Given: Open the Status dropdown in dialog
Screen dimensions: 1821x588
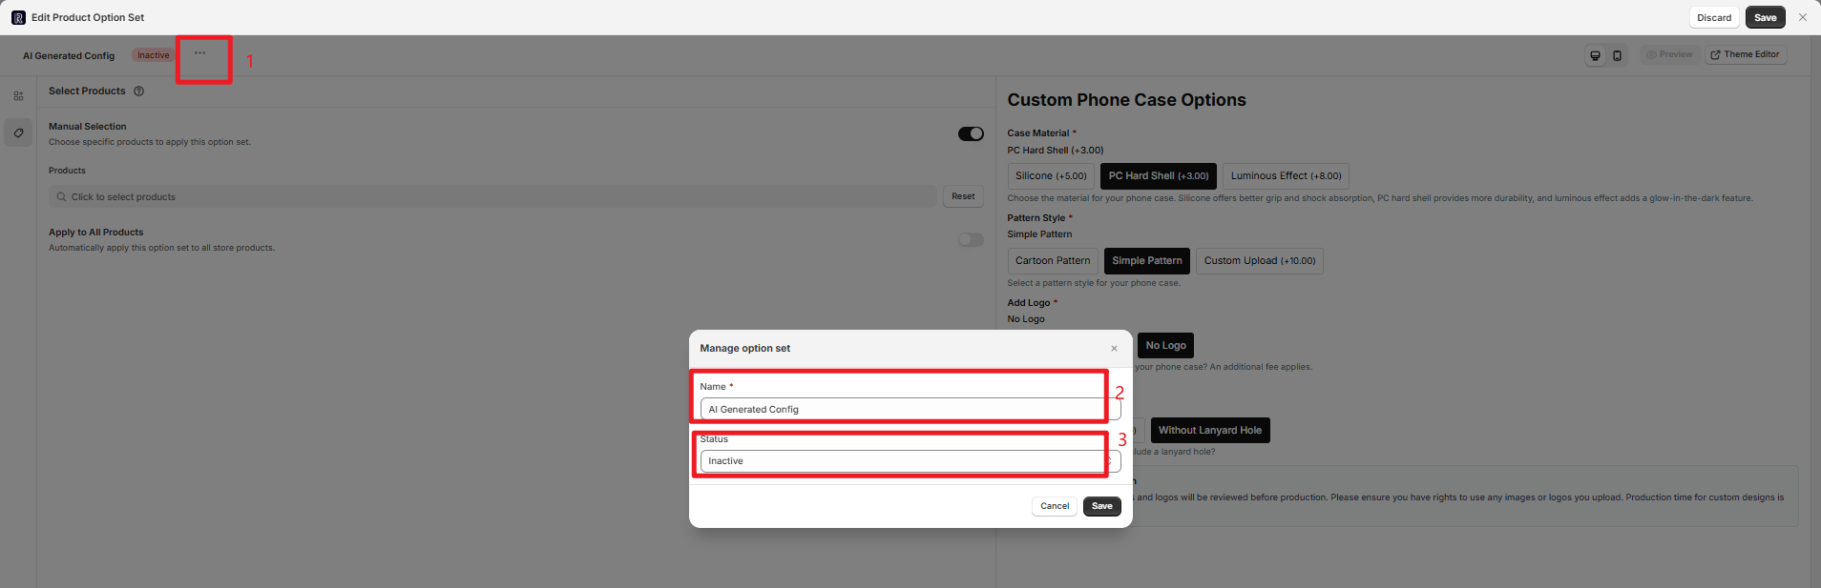Looking at the screenshot, I should (x=909, y=461).
